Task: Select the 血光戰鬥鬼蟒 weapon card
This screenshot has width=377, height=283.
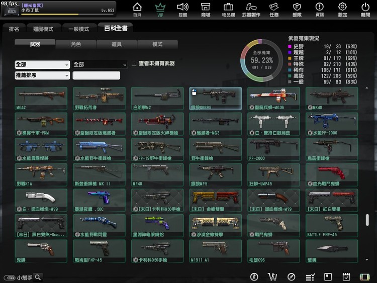Action: (x=332, y=175)
